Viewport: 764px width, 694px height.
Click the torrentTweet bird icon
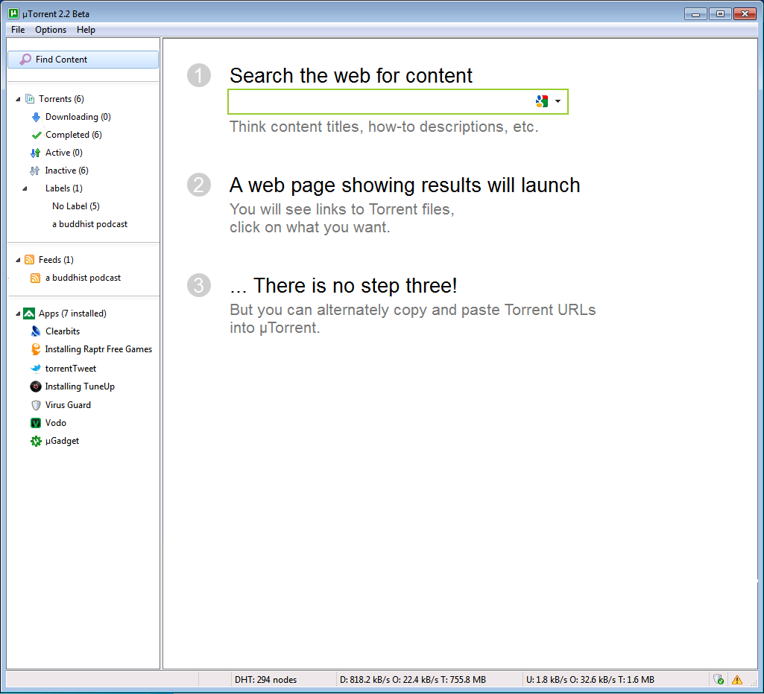tap(36, 369)
